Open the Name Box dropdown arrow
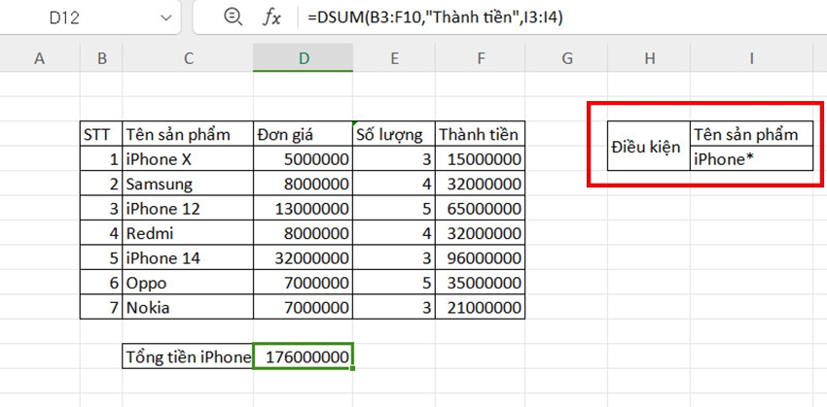Viewport: 827px width, 407px height. coord(166,17)
